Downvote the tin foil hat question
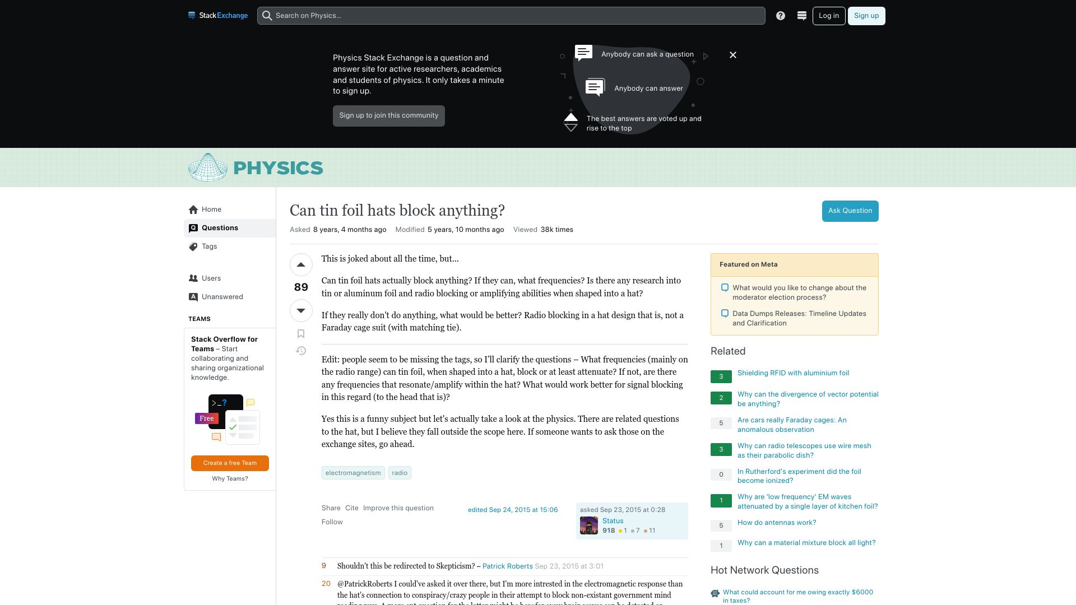Screen dimensions: 1076x605 point(301,310)
